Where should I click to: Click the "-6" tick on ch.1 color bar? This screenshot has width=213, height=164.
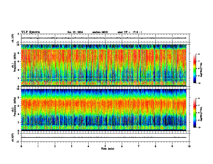pos(198,54)
